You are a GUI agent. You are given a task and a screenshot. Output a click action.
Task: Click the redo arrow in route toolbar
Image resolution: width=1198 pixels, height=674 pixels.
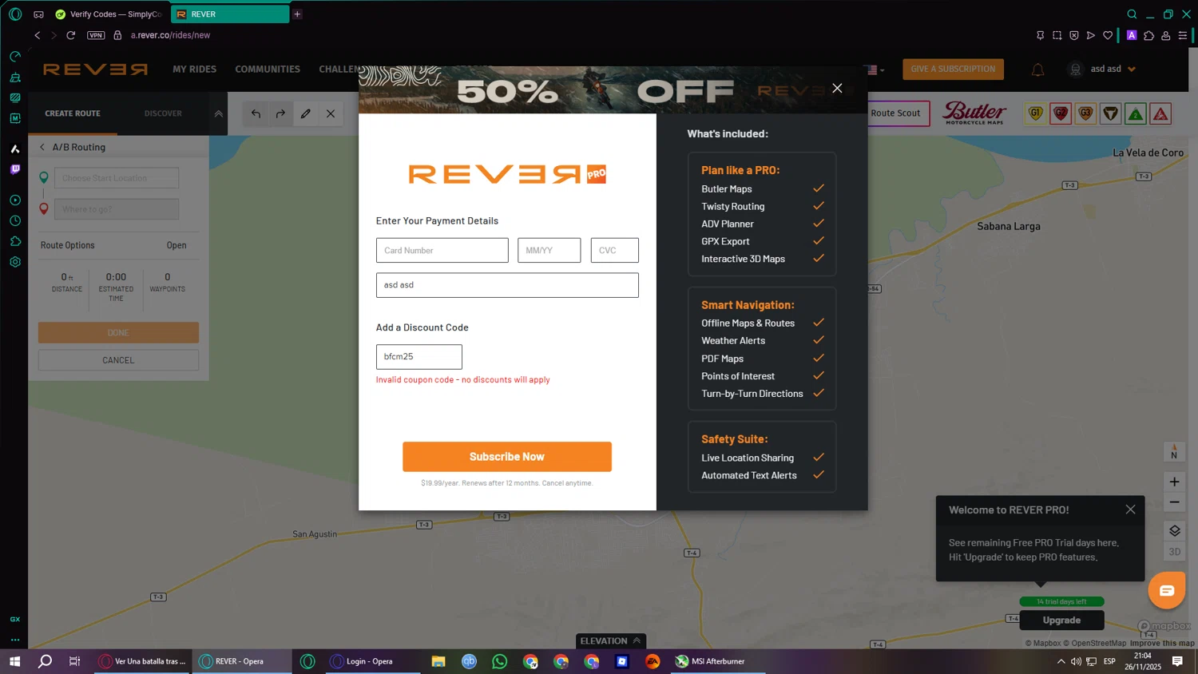280,113
